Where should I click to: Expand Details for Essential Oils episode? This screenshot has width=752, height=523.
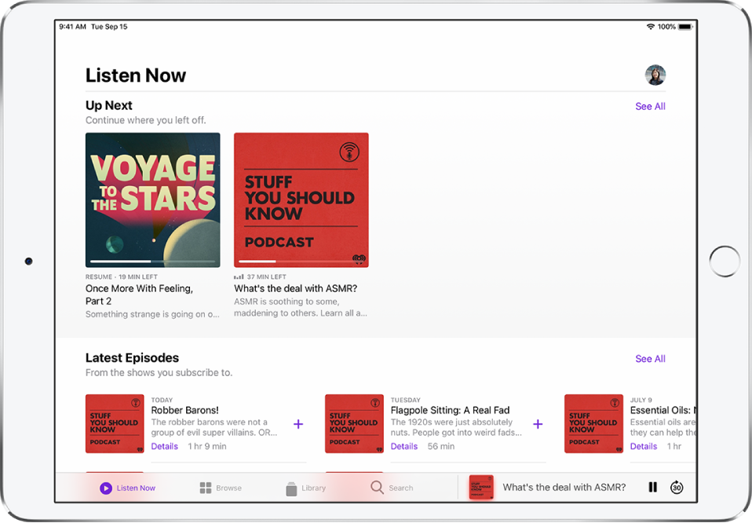[x=644, y=446]
